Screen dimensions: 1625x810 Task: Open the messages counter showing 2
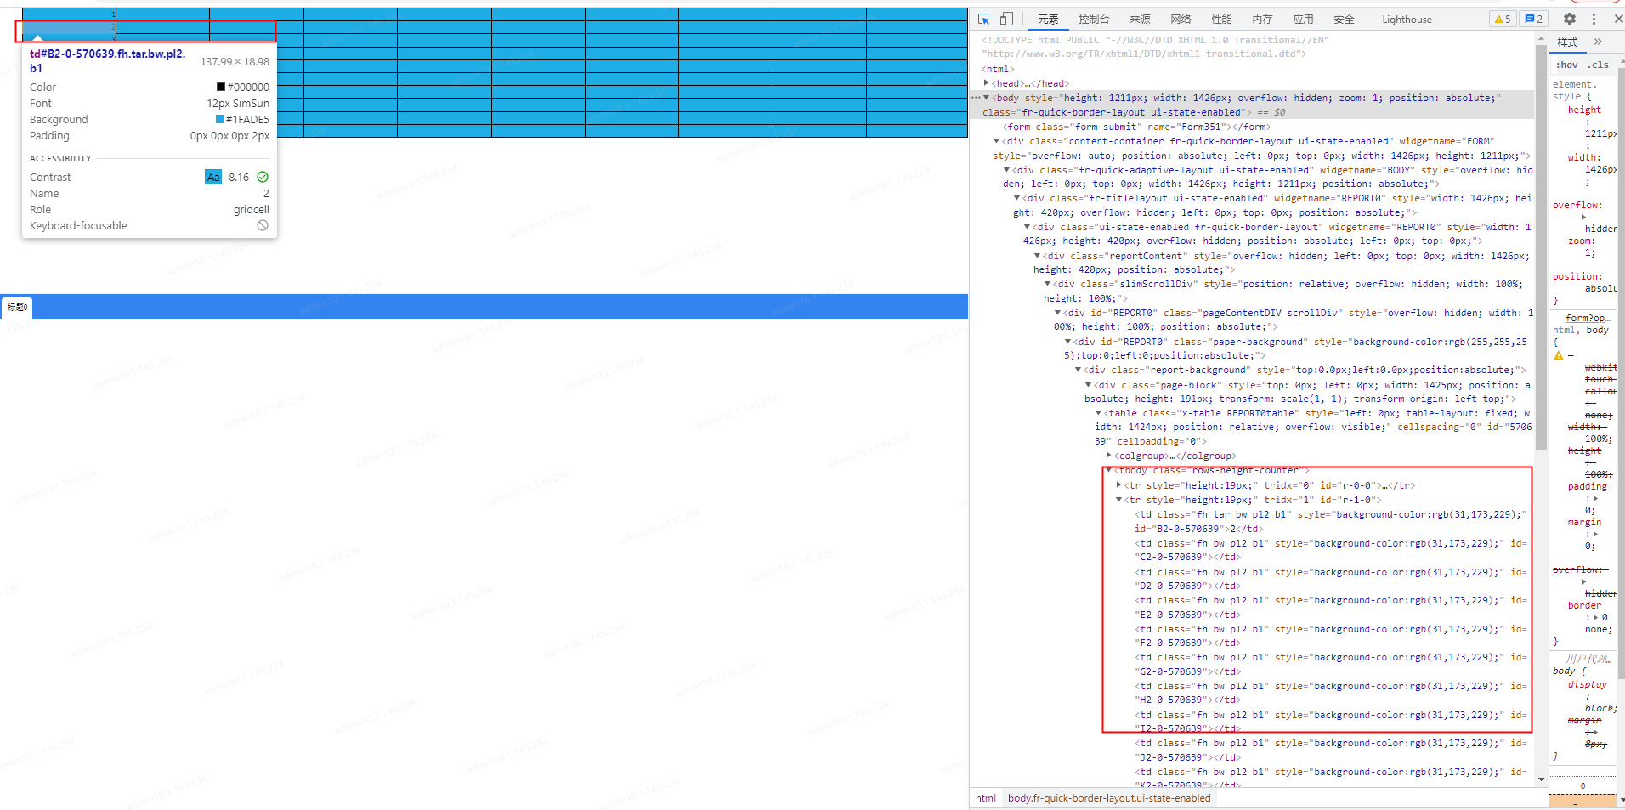1533,19
